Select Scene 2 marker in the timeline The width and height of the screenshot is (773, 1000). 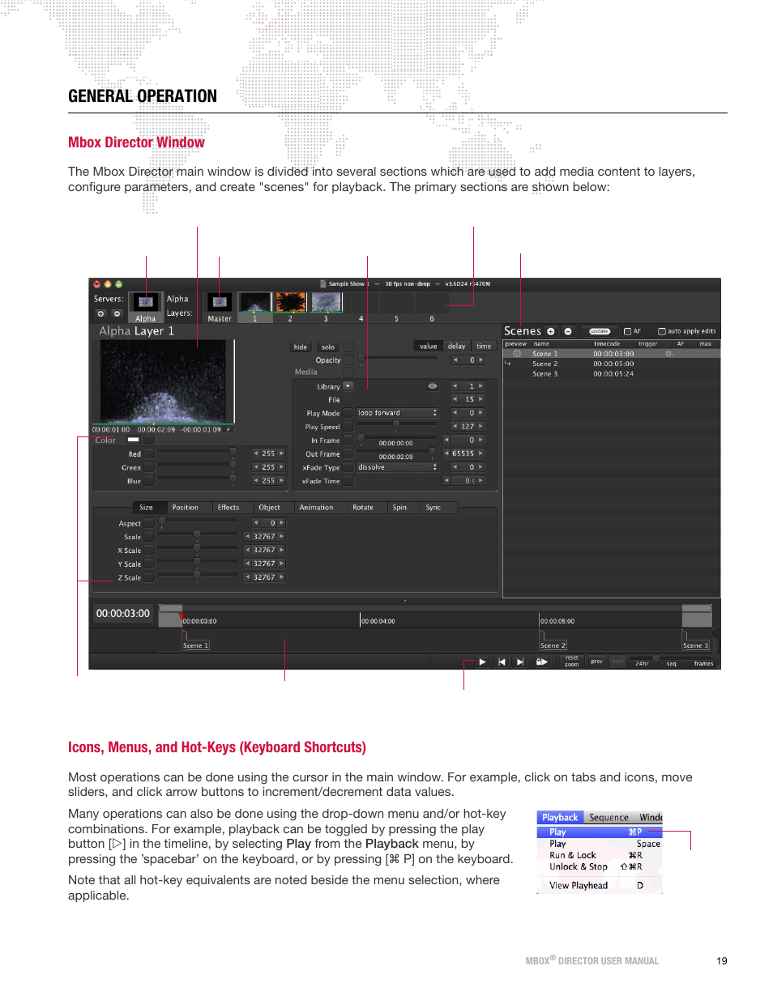tap(553, 645)
